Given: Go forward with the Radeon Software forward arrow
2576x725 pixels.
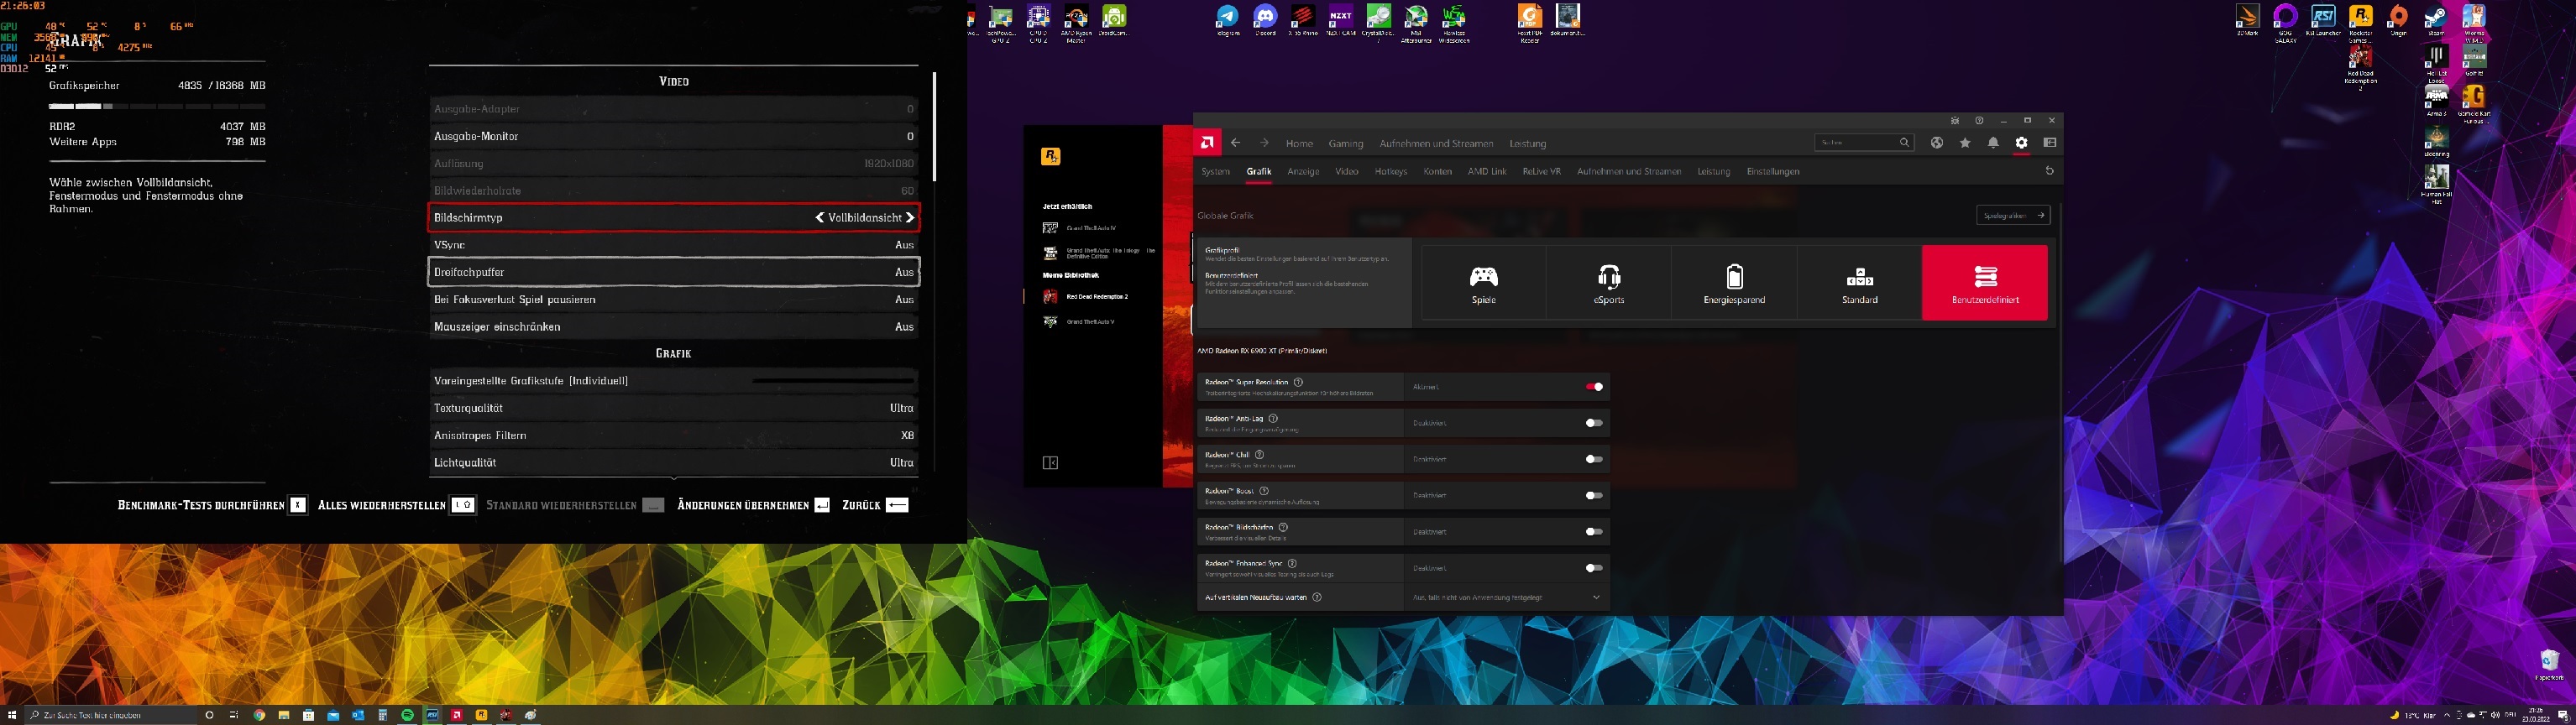Looking at the screenshot, I should 1264,143.
